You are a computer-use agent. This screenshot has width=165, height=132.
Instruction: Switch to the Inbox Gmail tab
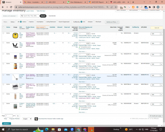click(x=33, y=2)
